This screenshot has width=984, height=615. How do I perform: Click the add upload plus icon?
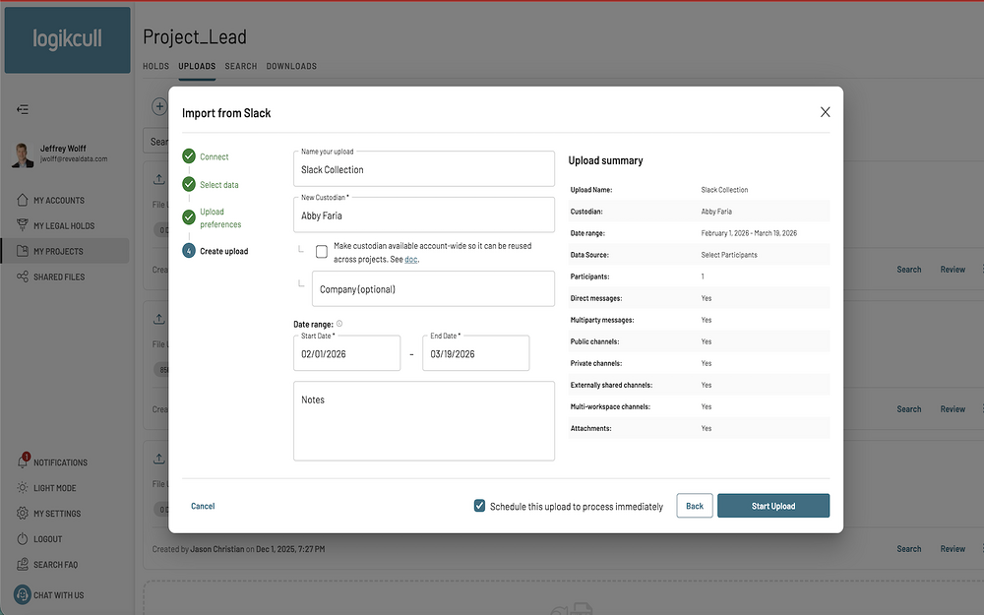tap(159, 106)
